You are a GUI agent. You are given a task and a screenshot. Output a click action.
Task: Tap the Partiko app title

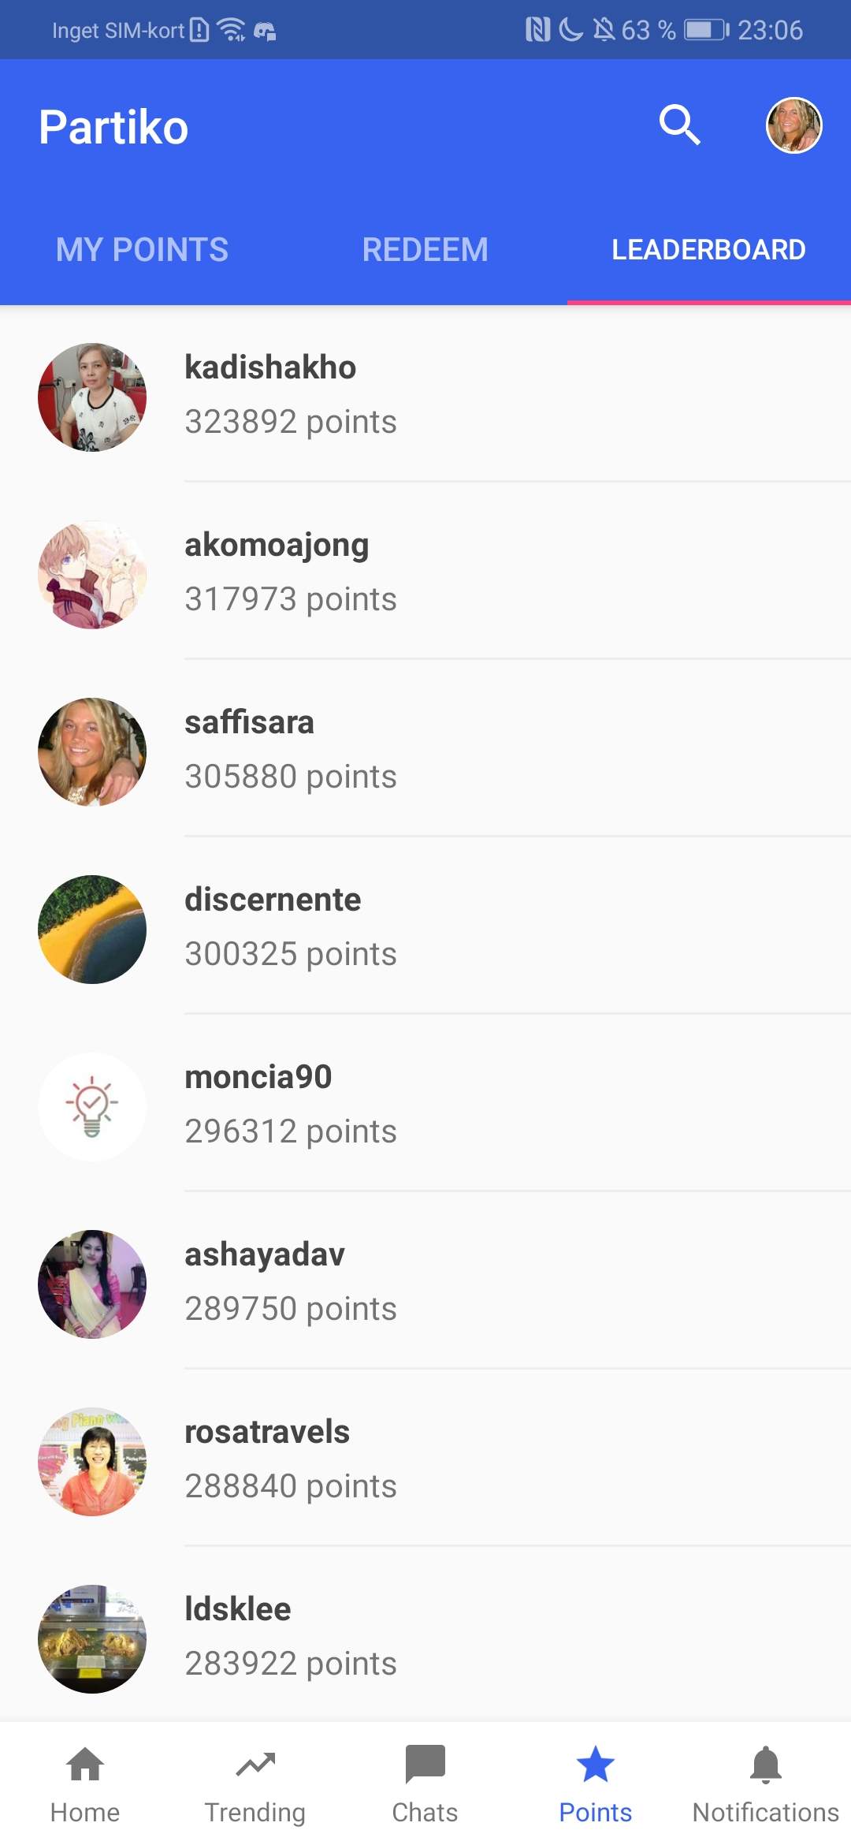click(x=113, y=127)
